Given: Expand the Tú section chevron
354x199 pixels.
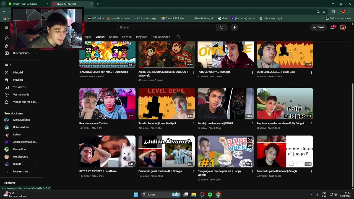Looking at the screenshot, I should [x=11, y=65].
